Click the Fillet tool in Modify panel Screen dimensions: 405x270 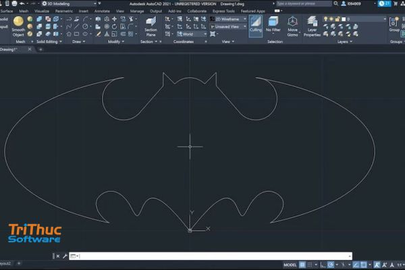pyautogui.click(x=131, y=26)
